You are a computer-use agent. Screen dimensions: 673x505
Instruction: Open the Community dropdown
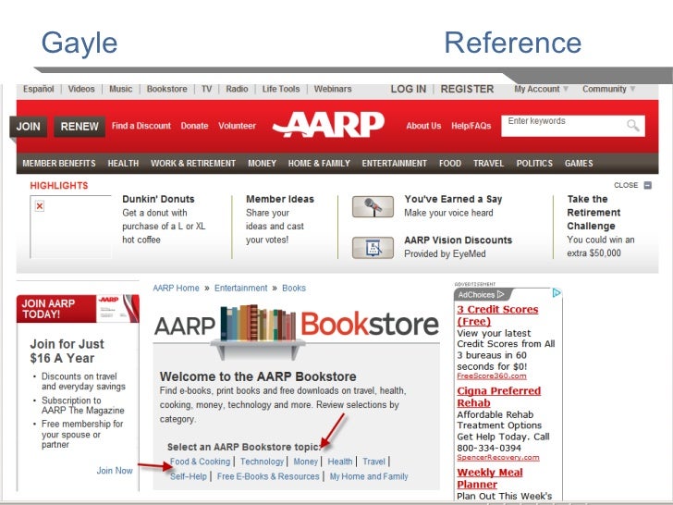tap(608, 89)
